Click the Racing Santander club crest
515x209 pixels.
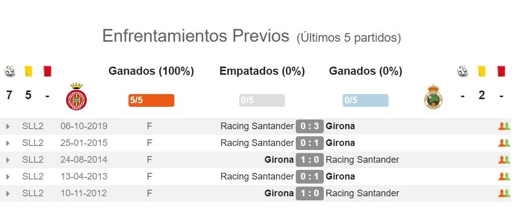click(433, 97)
